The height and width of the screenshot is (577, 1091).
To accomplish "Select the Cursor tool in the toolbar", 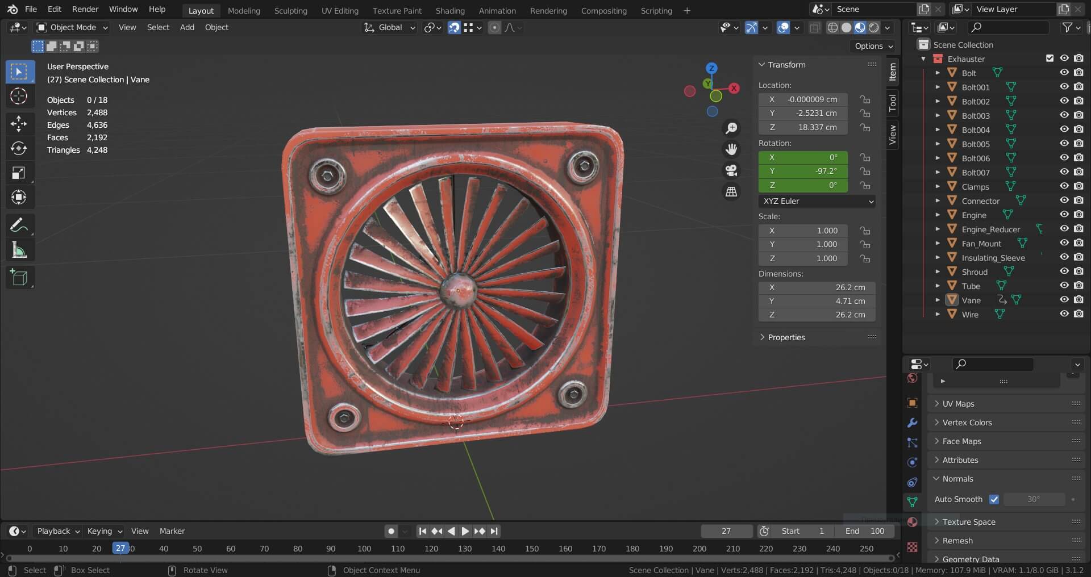I will 19,97.
